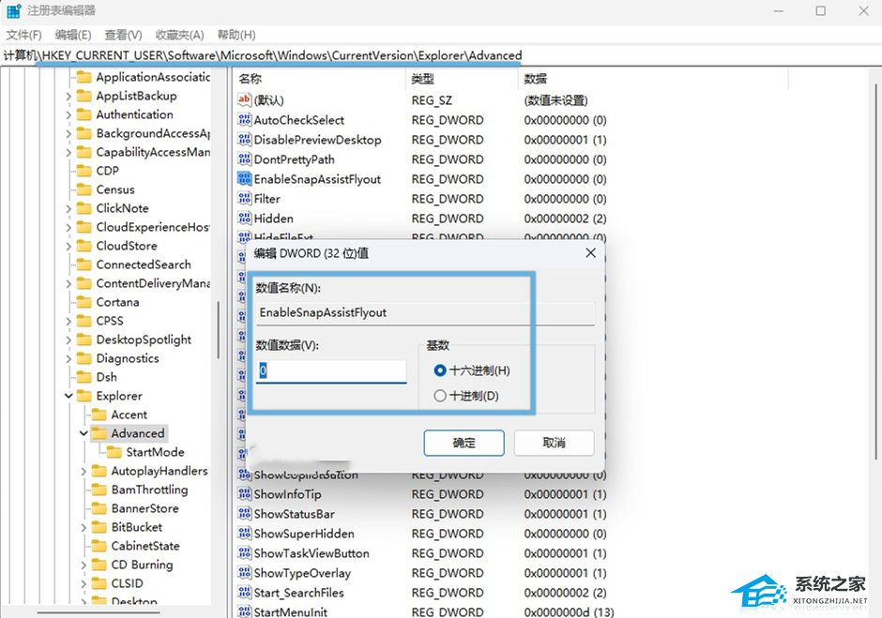Click the CLSID folder icon

[99, 583]
